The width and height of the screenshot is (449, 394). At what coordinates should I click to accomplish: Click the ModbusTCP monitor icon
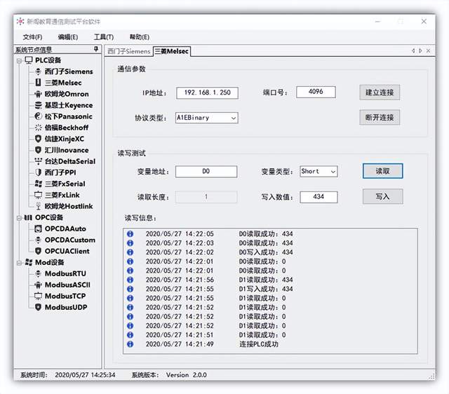pyautogui.click(x=38, y=296)
